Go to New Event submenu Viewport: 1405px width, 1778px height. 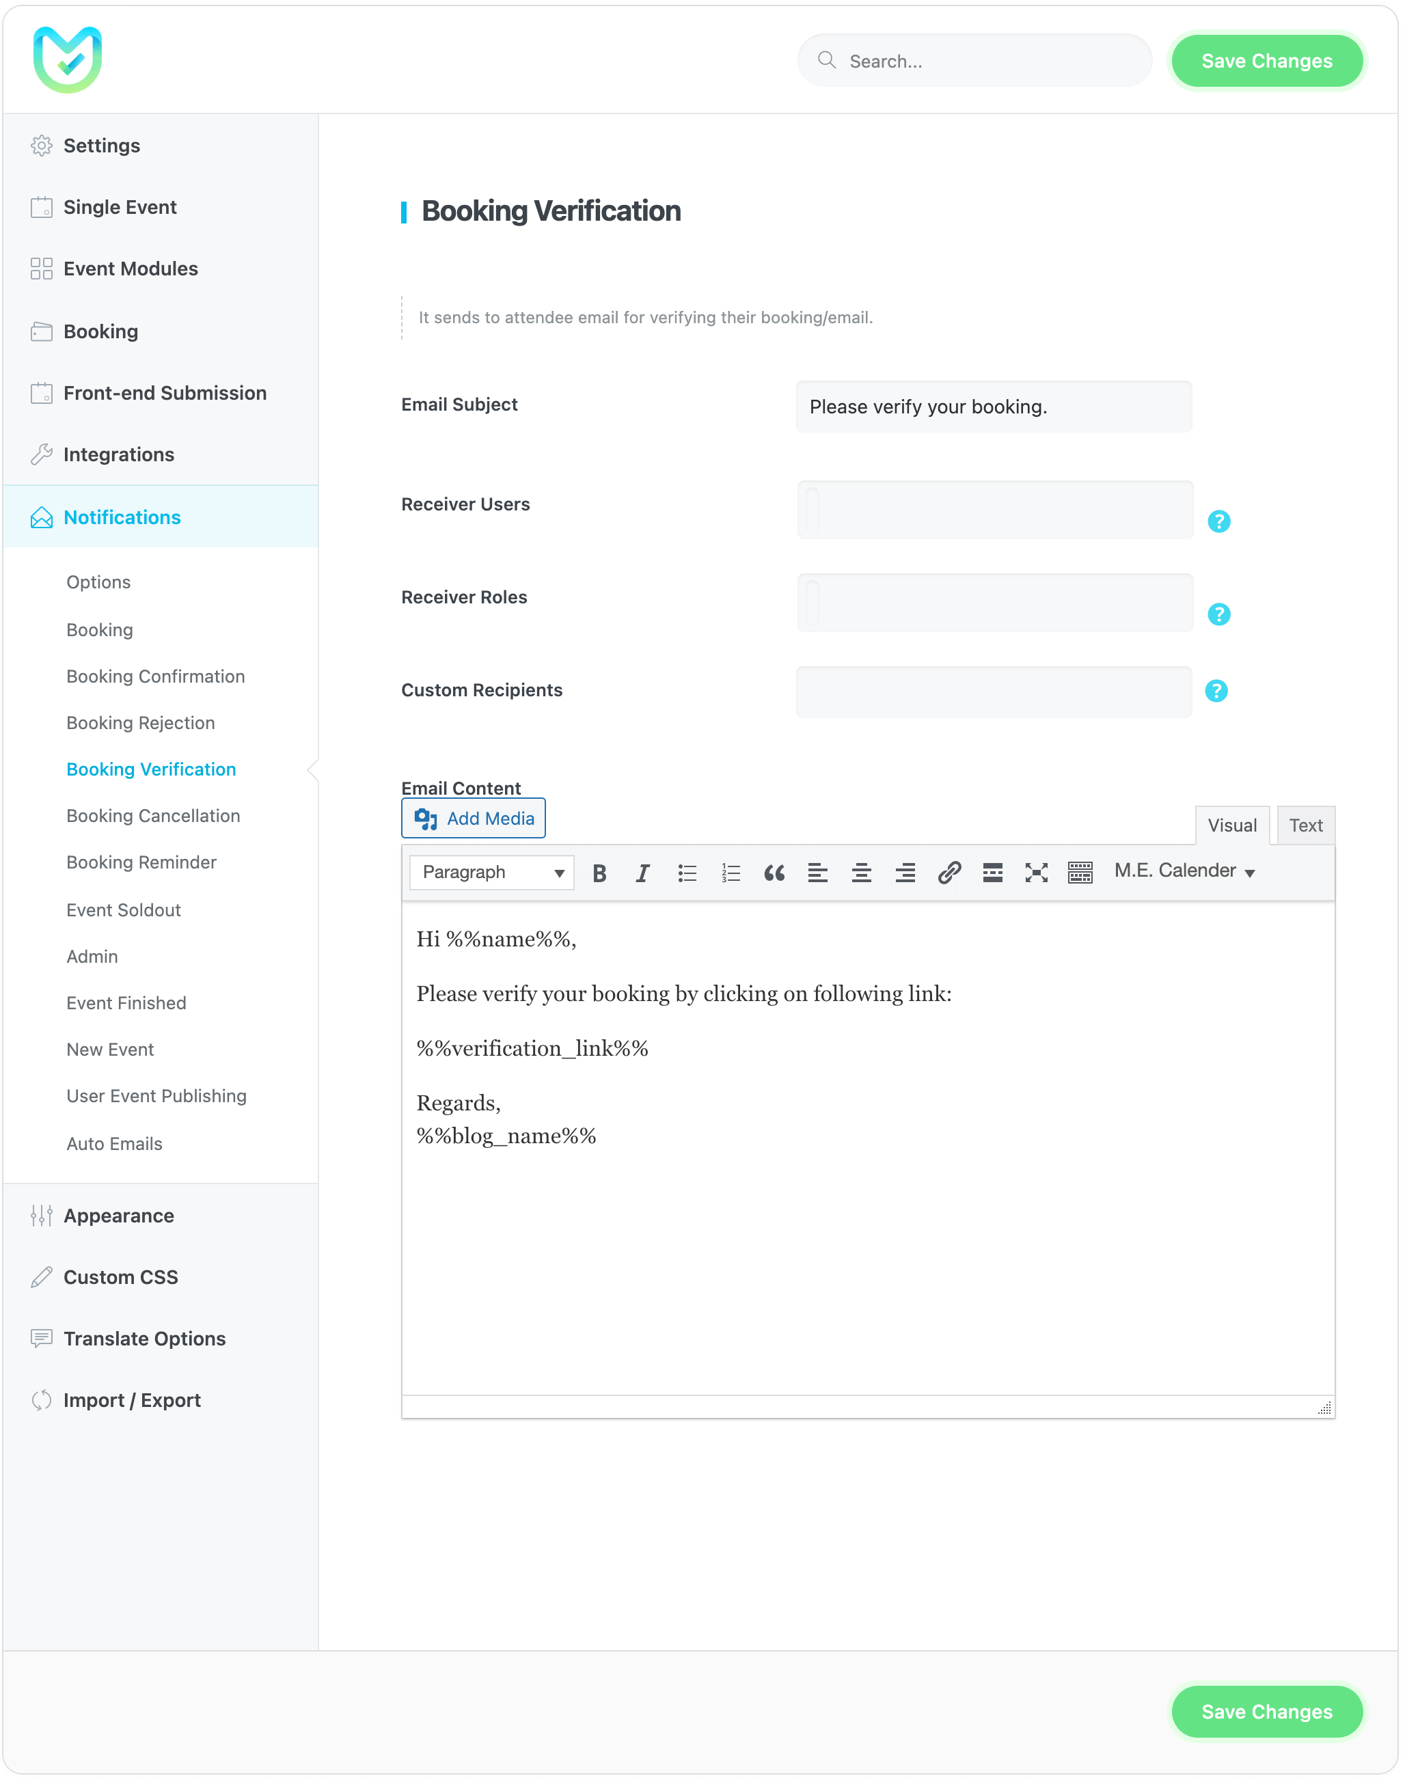[110, 1050]
